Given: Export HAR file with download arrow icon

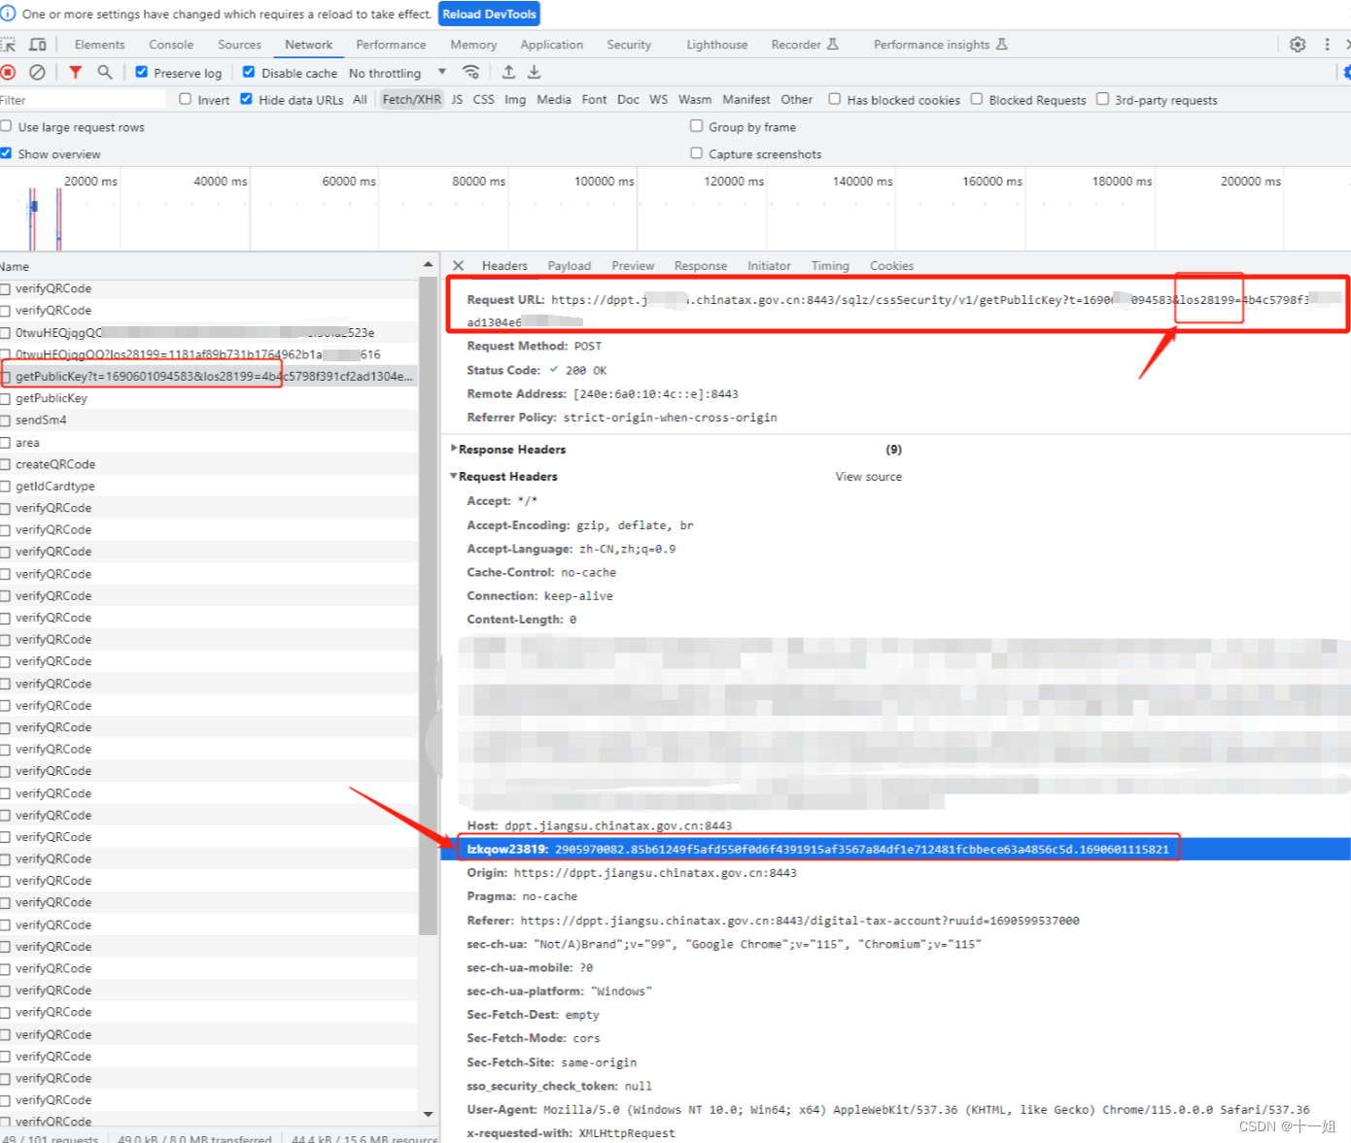Looking at the screenshot, I should point(535,72).
